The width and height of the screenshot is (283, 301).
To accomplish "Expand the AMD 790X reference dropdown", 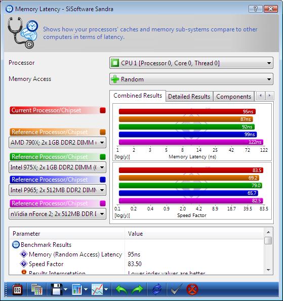I will (57, 143).
